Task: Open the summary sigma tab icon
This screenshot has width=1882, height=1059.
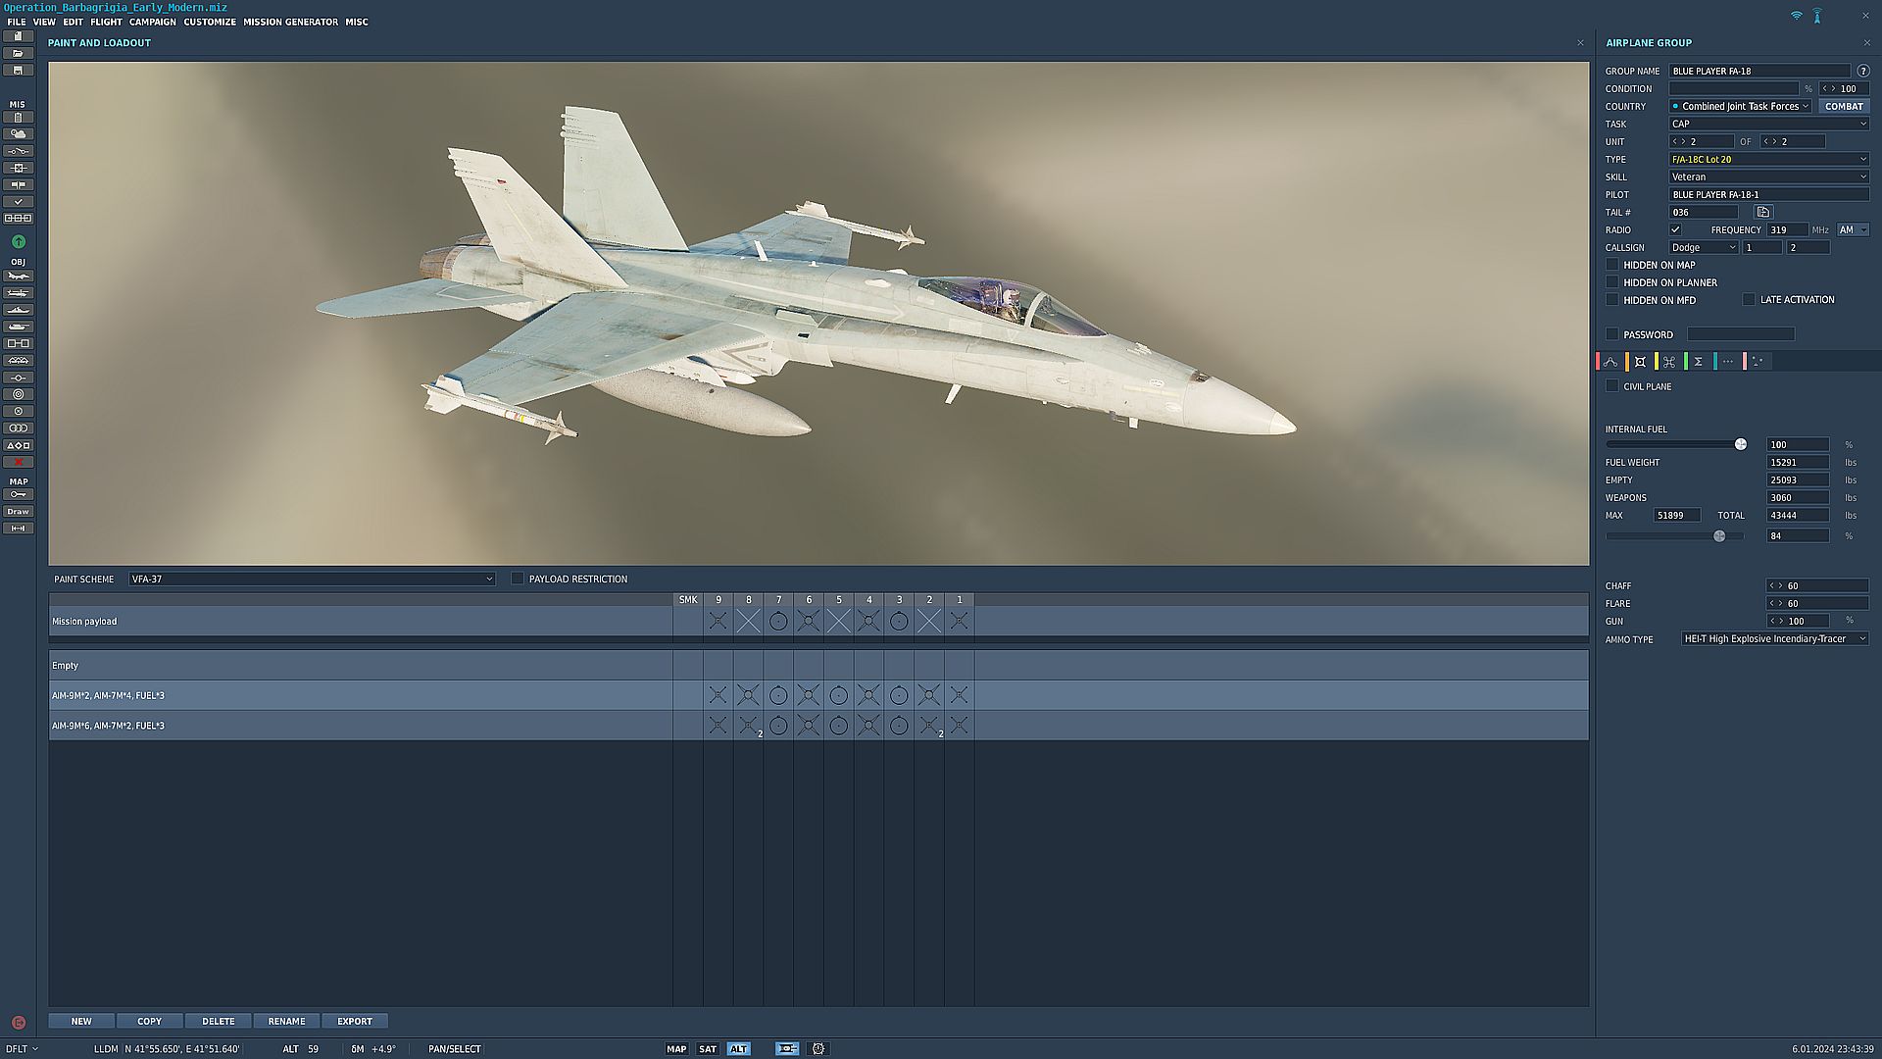Action: 1698,362
